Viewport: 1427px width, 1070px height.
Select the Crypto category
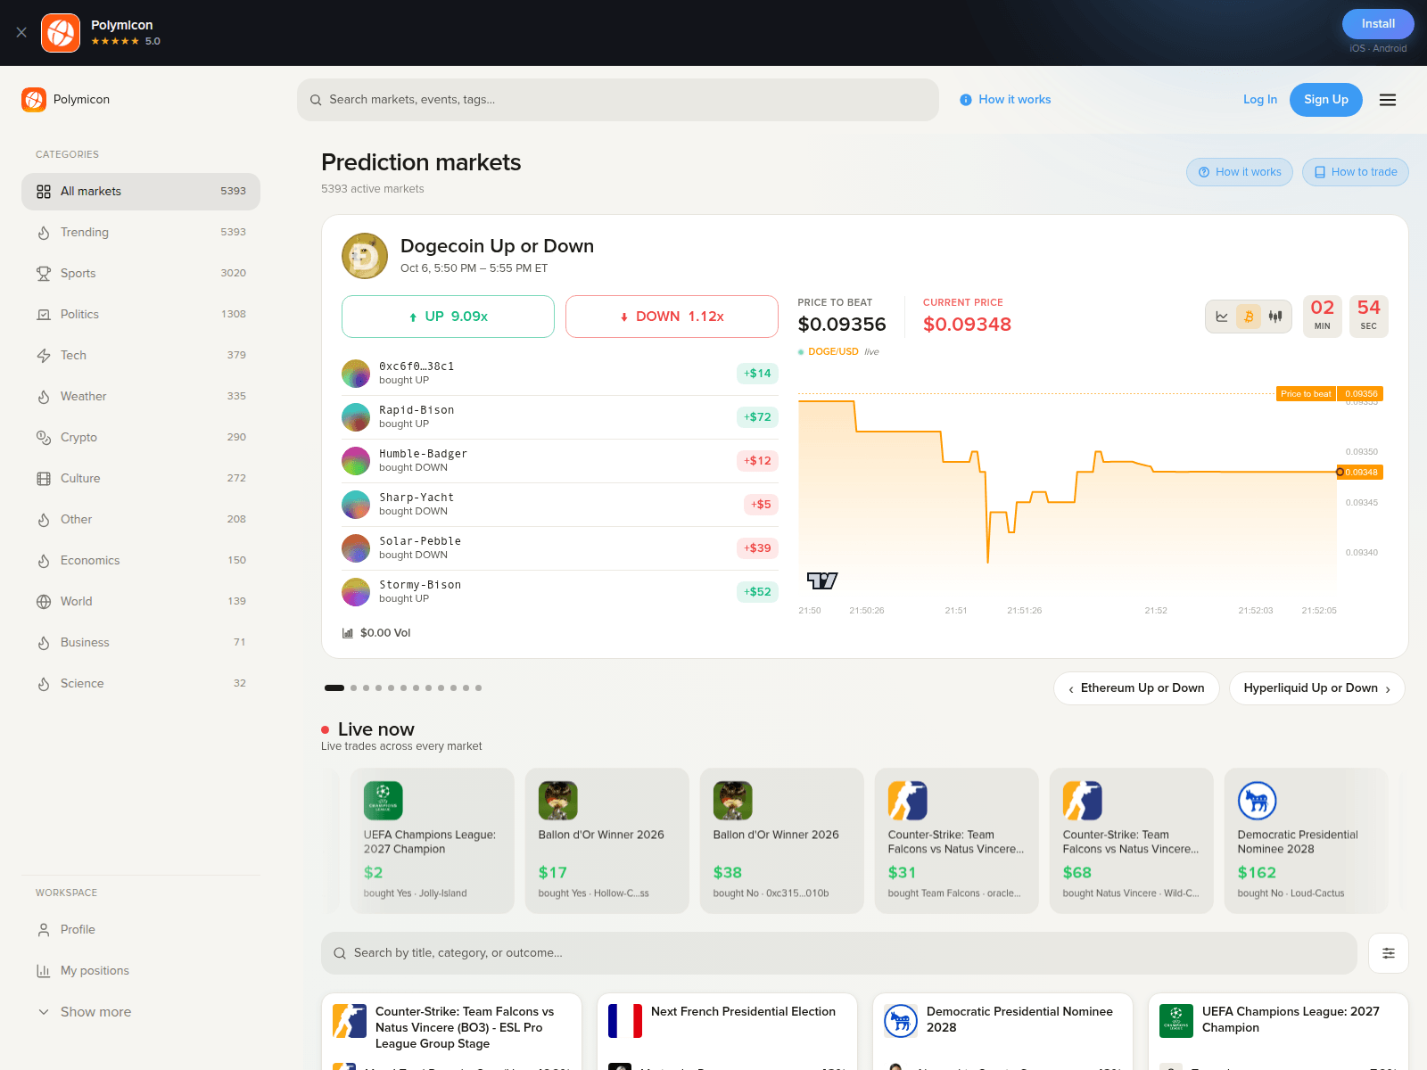[141, 437]
